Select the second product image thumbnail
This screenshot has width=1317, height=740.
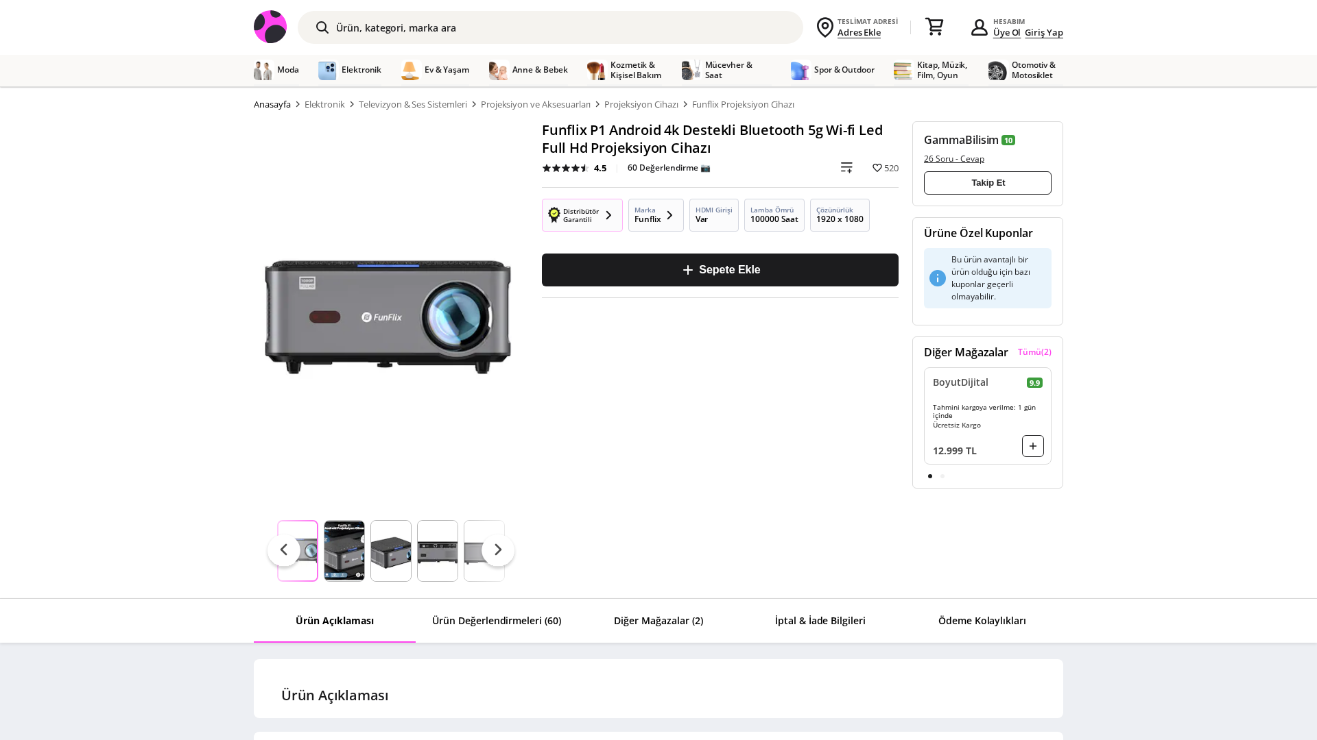coord(344,550)
